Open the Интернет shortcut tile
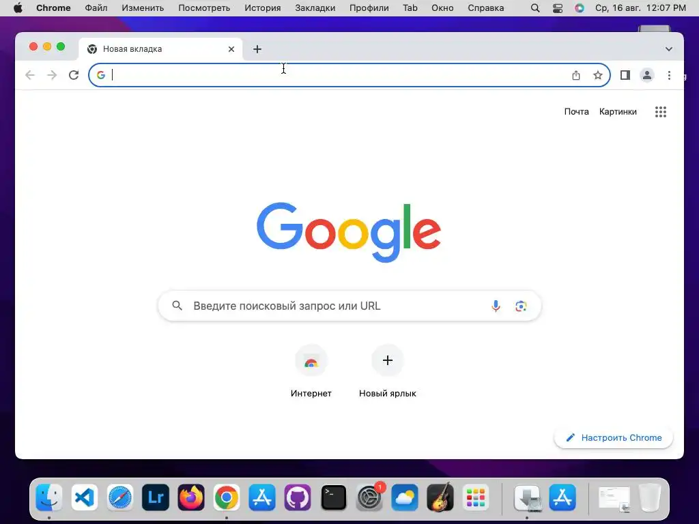699x524 pixels. click(x=311, y=371)
